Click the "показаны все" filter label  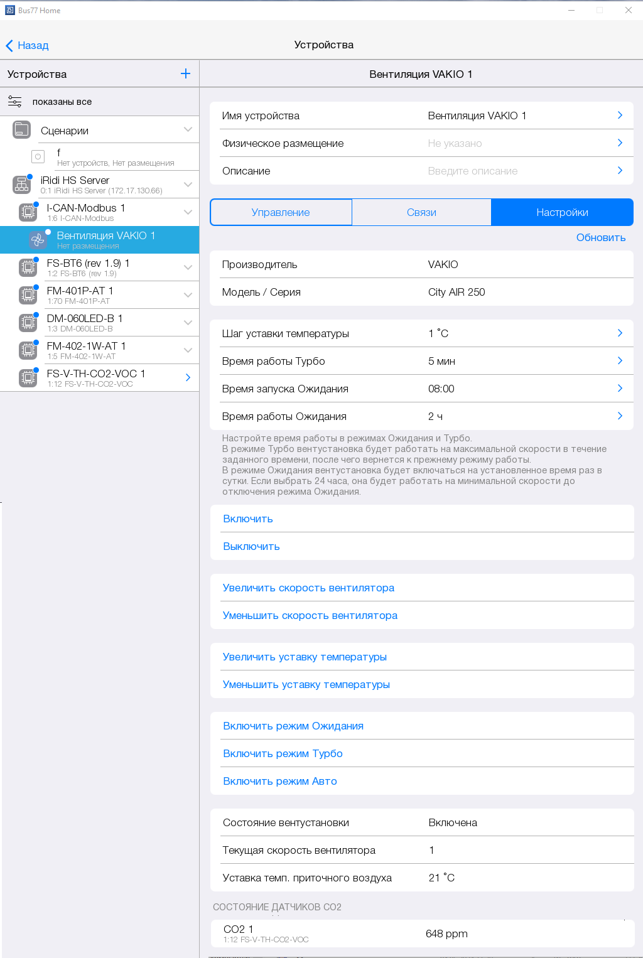click(x=62, y=102)
